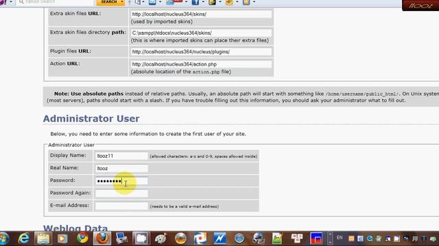
Task: Click the "Password Again:" label
Action: (70, 193)
